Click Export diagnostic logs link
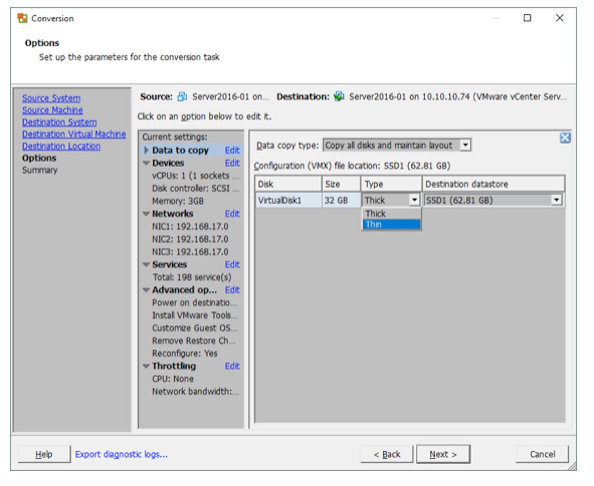The width and height of the screenshot is (594, 486). point(121,454)
